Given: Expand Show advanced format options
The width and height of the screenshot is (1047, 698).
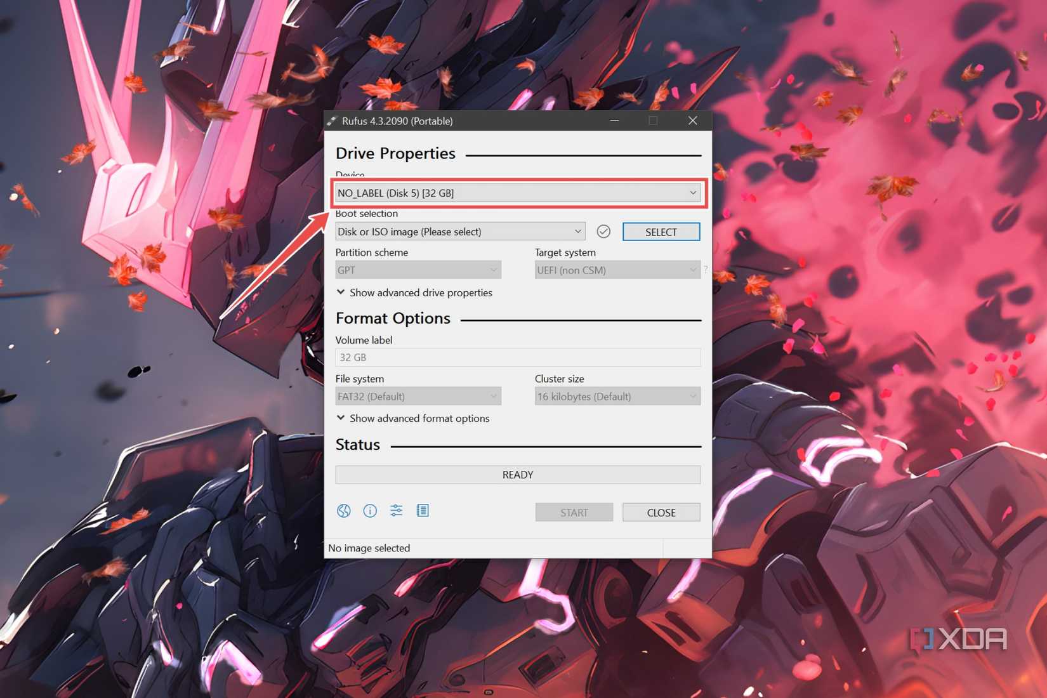Looking at the screenshot, I should click(413, 418).
